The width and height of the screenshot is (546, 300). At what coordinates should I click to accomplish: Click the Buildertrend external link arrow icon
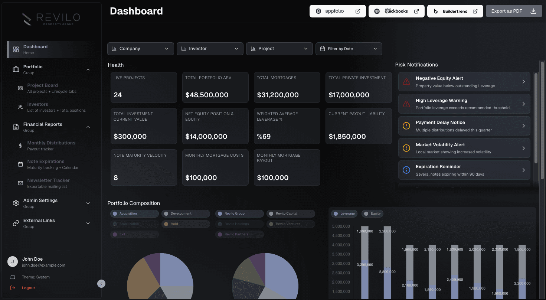475,11
